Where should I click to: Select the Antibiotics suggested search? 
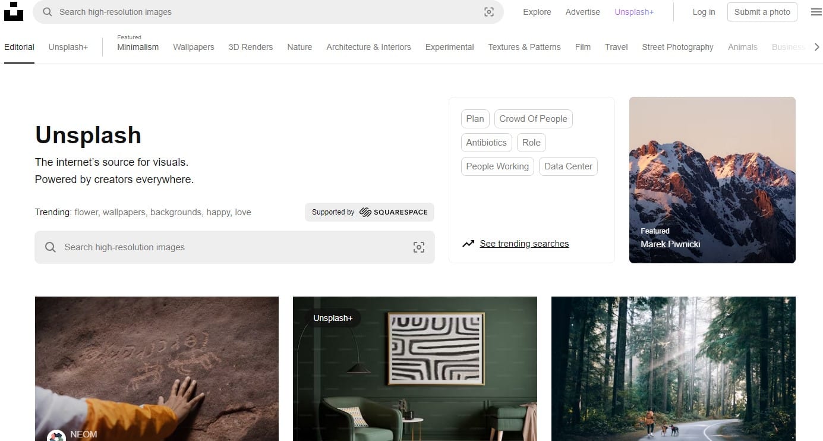pos(486,142)
